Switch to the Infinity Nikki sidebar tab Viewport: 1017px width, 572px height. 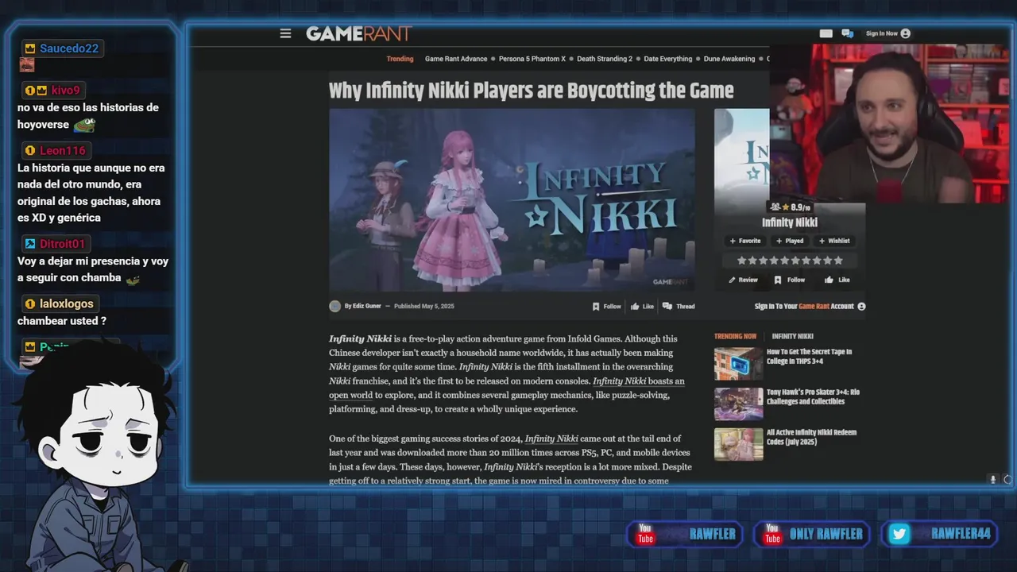point(792,336)
